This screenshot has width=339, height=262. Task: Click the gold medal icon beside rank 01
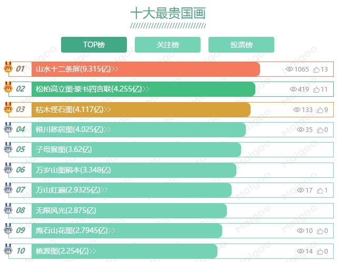pyautogui.click(x=8, y=67)
